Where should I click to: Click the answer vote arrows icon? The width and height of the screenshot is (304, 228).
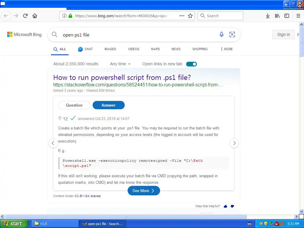[60, 118]
